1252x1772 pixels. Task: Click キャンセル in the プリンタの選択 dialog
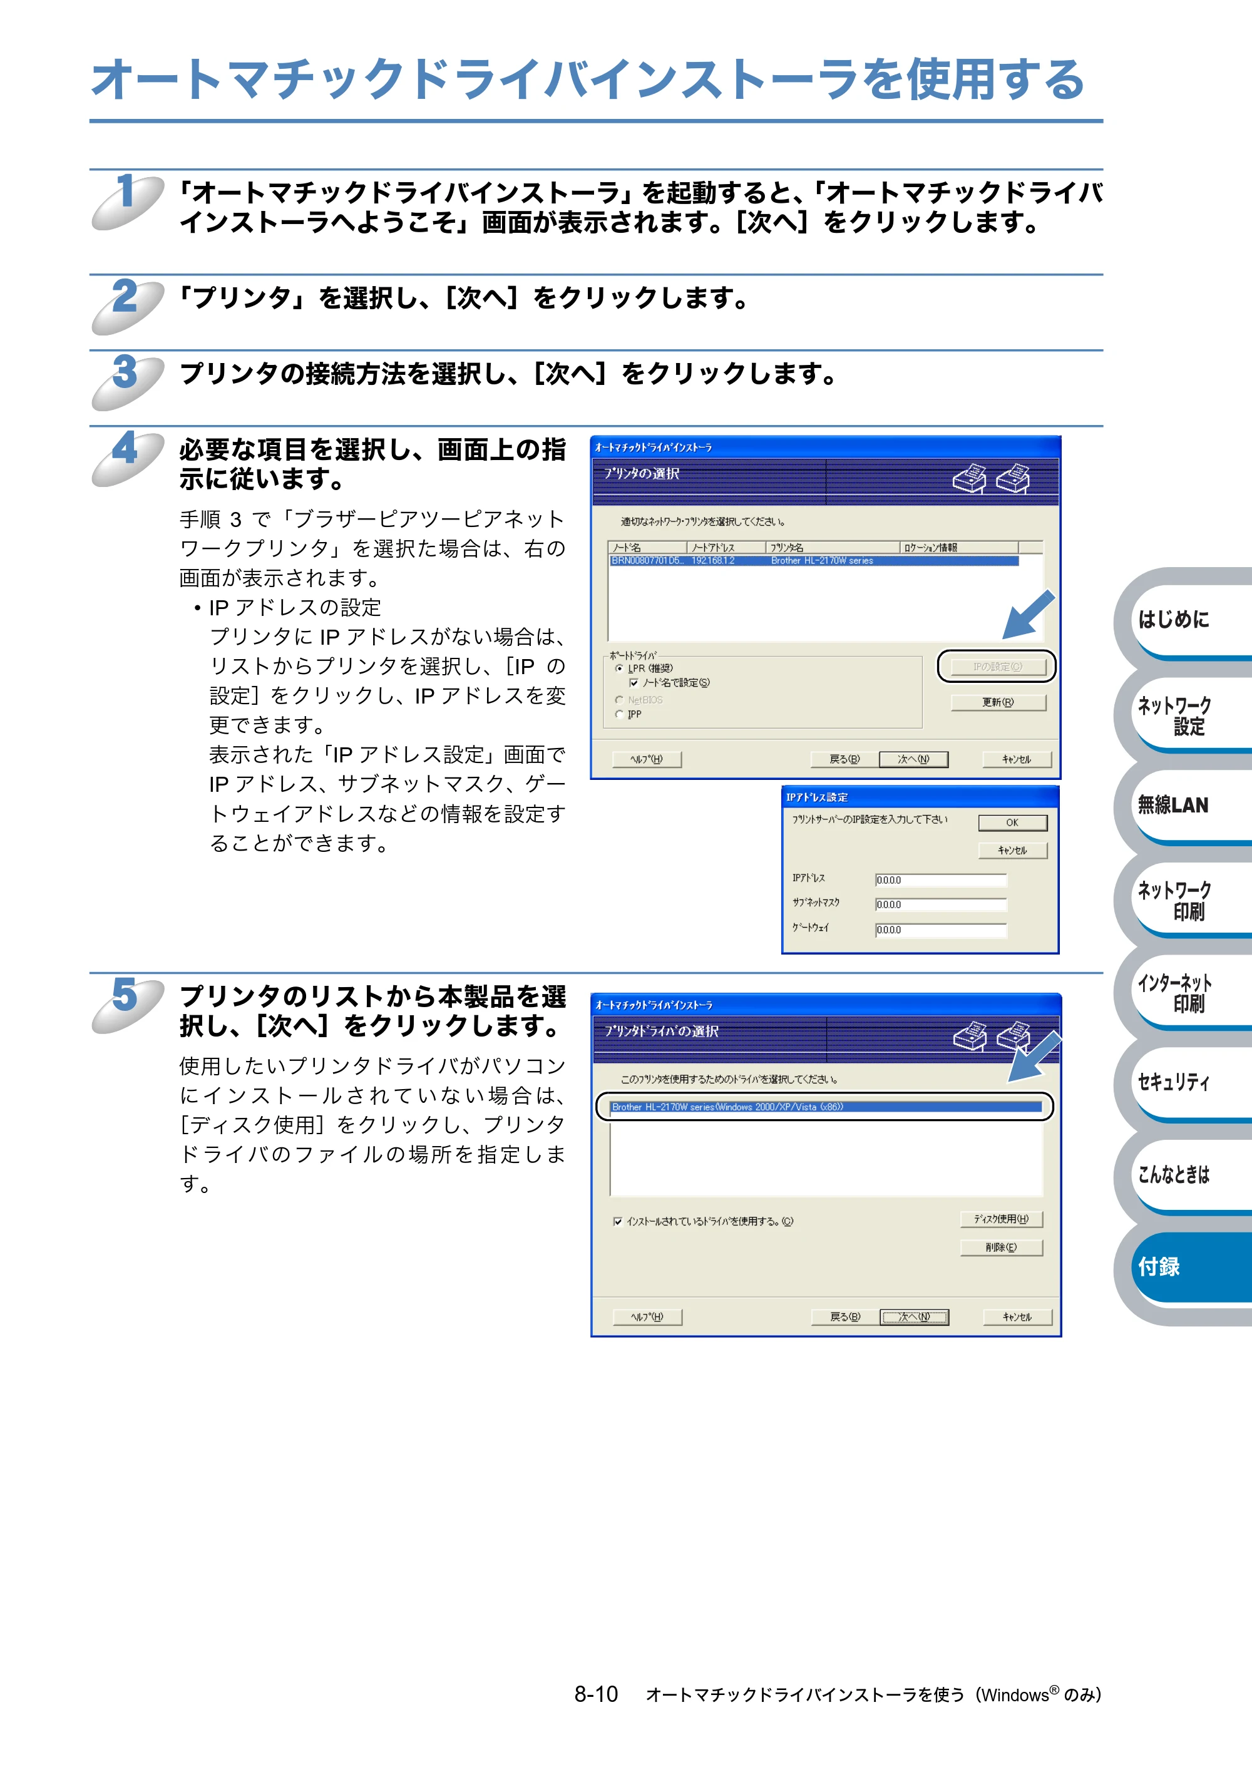point(1017,759)
